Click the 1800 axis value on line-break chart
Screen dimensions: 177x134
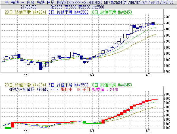(167, 128)
